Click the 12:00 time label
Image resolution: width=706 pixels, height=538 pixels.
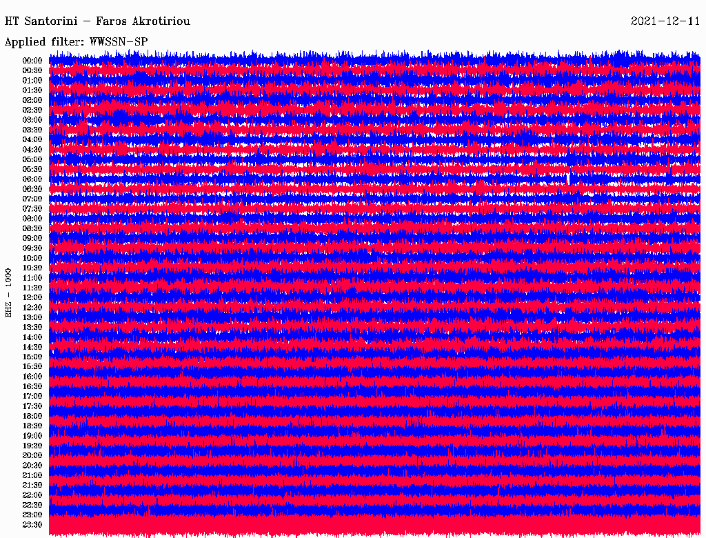(32, 297)
